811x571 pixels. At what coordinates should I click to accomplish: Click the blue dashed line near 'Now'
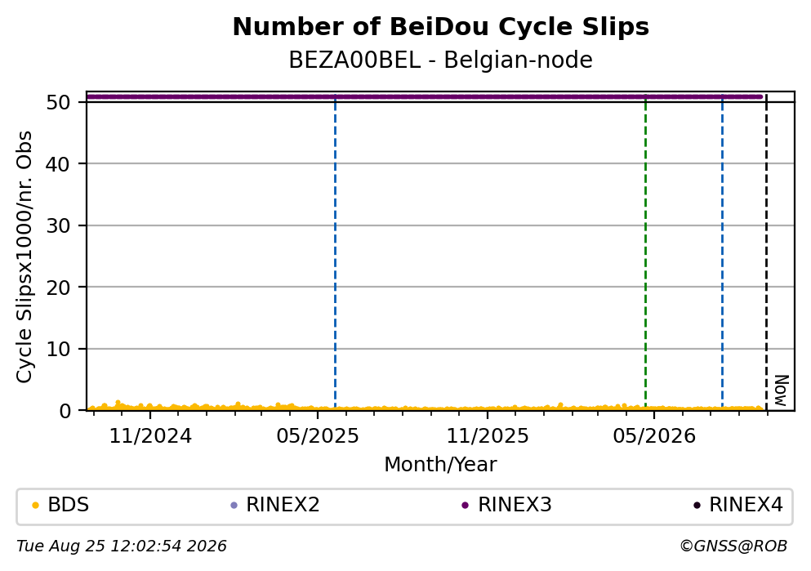tap(722, 253)
